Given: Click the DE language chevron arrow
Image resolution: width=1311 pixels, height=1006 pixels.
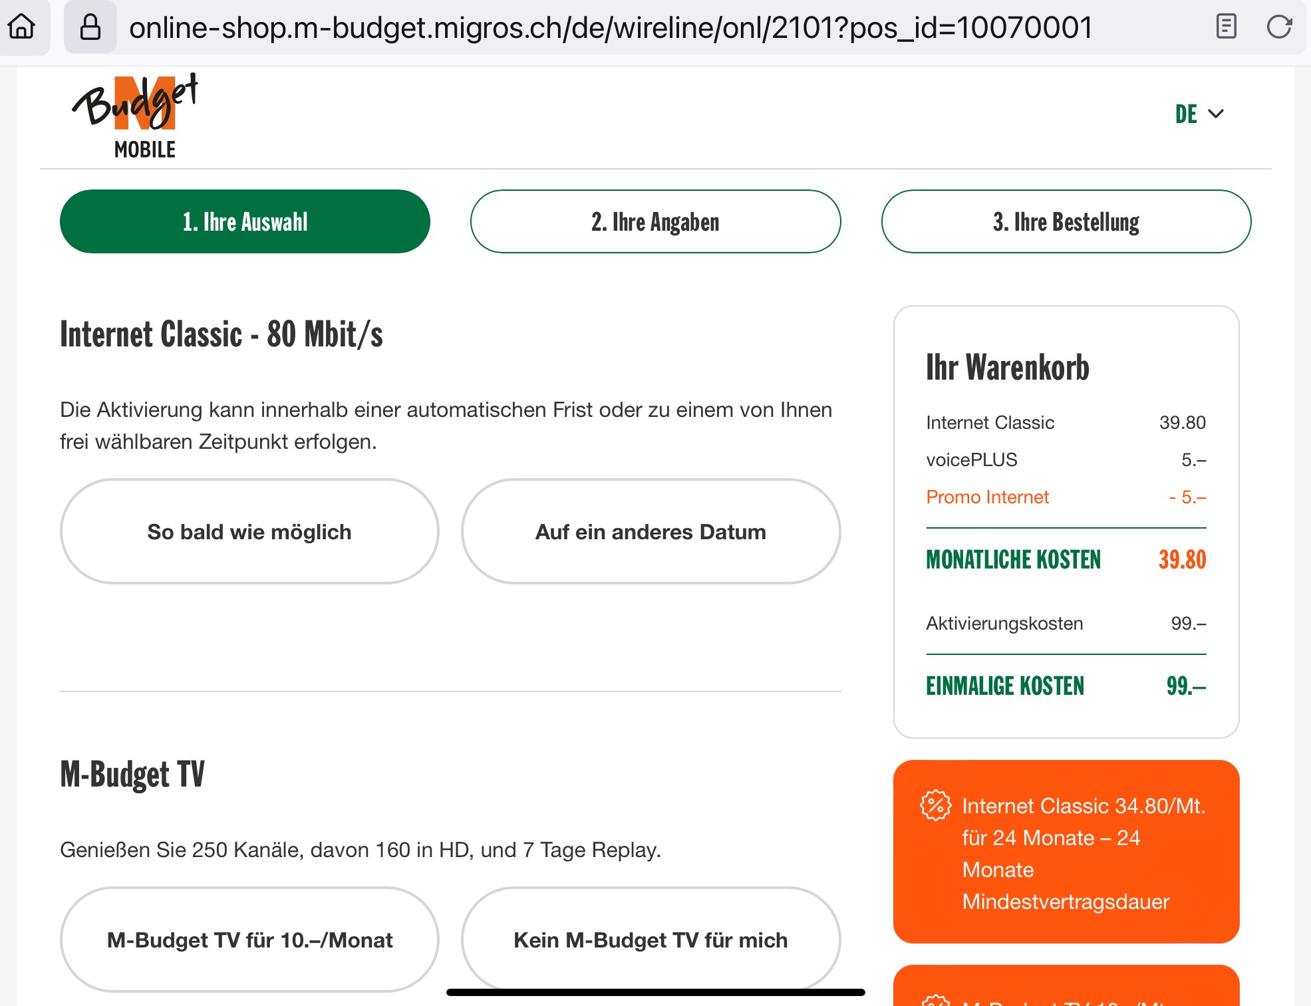Looking at the screenshot, I should [1216, 114].
